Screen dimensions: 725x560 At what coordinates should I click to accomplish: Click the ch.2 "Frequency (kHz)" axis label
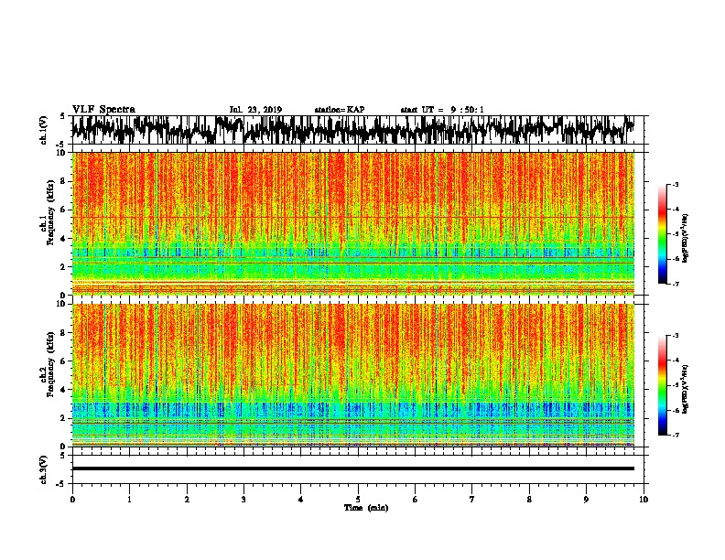[x=50, y=364]
